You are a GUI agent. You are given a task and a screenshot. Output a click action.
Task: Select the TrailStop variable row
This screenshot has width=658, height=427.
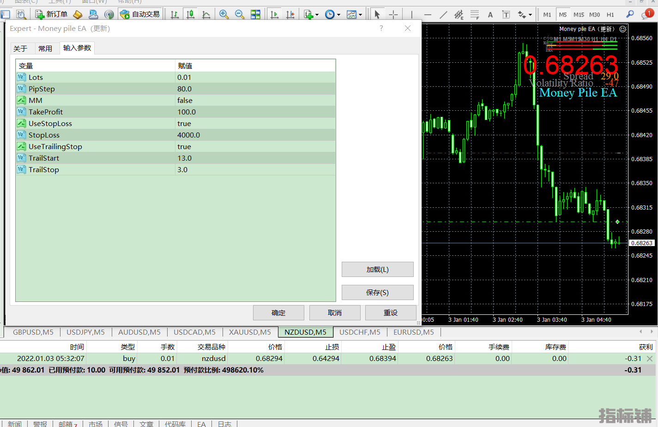(175, 169)
